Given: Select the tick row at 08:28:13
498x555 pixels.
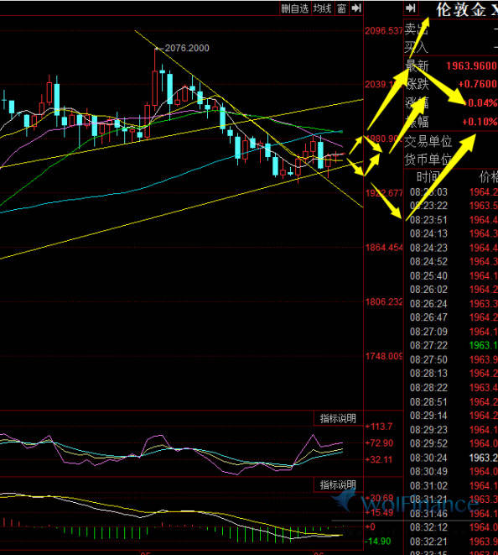Looking at the screenshot, I should [x=454, y=374].
